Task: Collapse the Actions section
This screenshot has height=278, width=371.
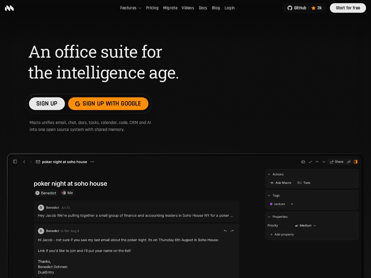Action: pyautogui.click(x=269, y=174)
